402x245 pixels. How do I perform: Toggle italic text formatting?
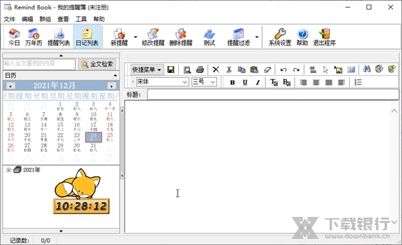pos(258,82)
